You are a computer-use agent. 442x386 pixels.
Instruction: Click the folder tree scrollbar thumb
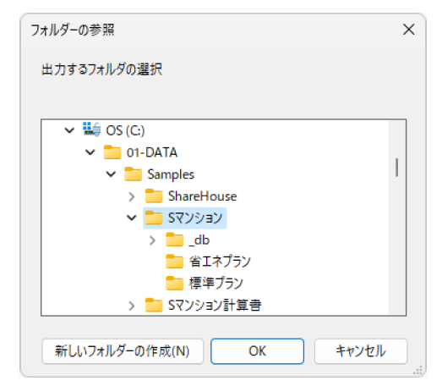coord(397,167)
